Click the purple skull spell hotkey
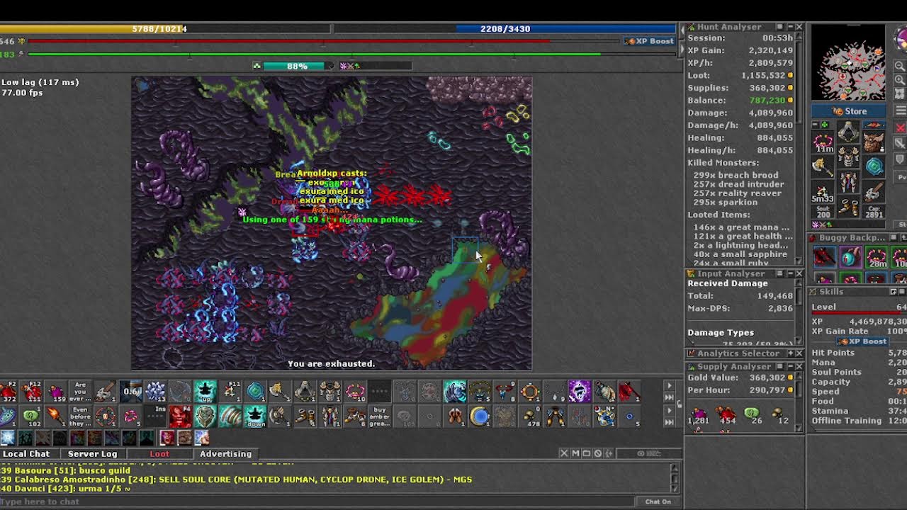Screen dimensions: 907x510 tap(580, 391)
